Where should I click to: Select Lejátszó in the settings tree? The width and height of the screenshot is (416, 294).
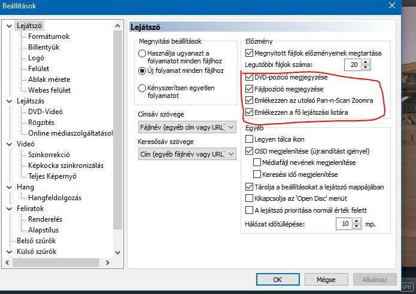[x=29, y=26]
